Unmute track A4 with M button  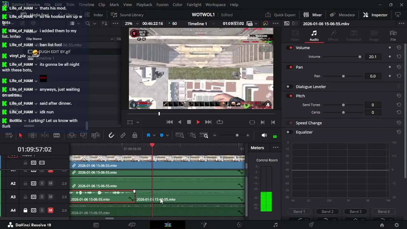tap(50, 210)
